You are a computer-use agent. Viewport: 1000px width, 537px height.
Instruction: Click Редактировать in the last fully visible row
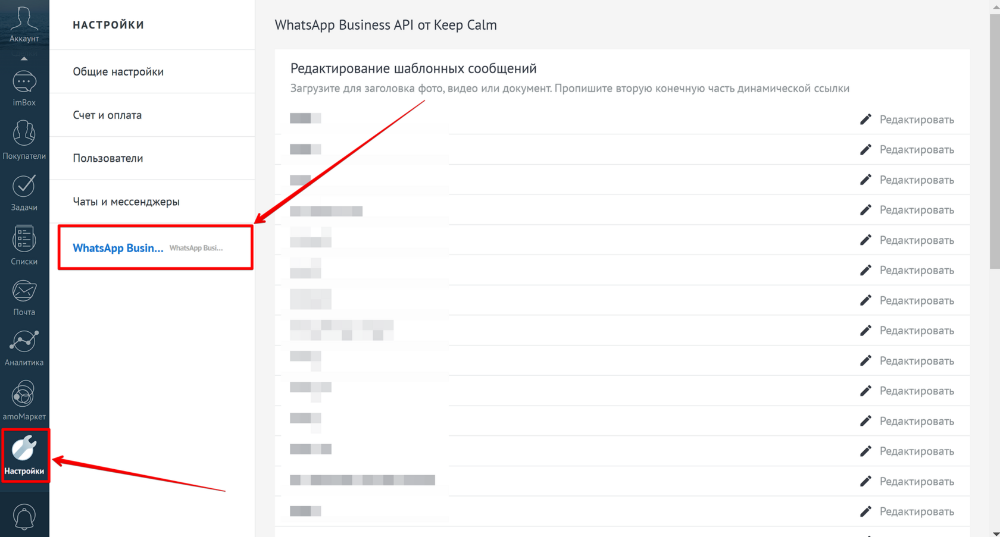click(907, 511)
